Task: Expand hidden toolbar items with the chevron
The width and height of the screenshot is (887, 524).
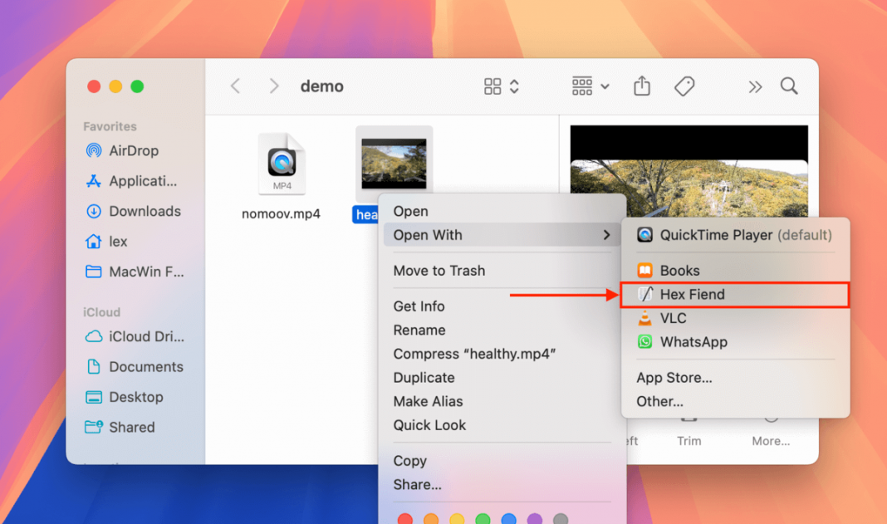Action: pos(754,86)
